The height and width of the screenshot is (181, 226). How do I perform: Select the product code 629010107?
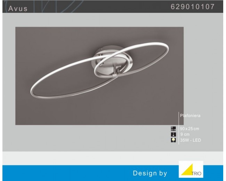[x=193, y=7]
